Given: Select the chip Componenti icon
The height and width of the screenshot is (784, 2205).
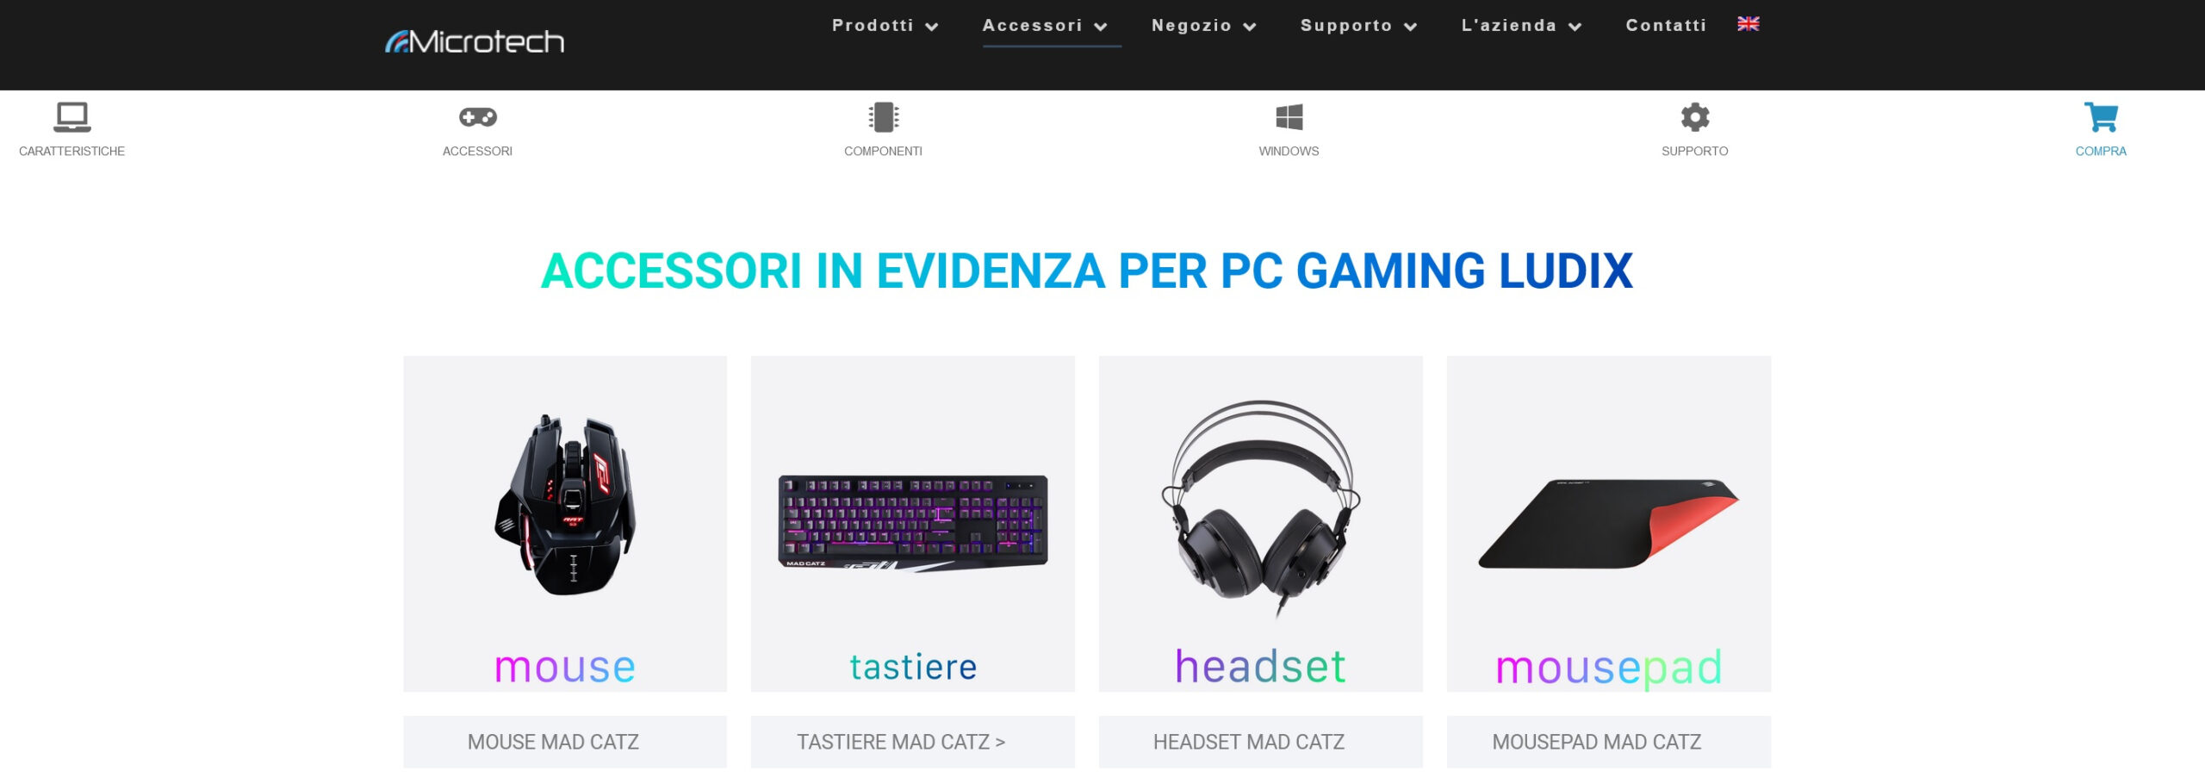Looking at the screenshot, I should 883,117.
